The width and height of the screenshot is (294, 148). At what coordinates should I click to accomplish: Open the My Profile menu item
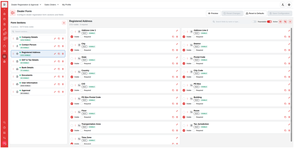point(66,5)
